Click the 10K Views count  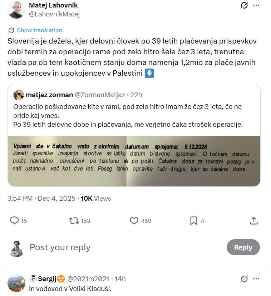click(x=96, y=199)
